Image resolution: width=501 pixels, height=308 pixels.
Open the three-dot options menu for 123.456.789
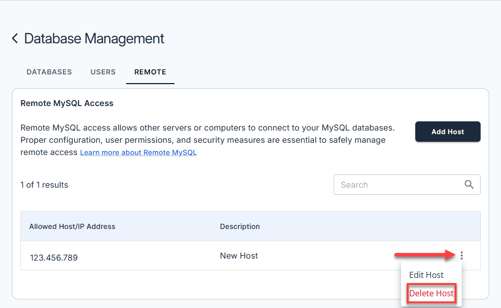point(462,255)
